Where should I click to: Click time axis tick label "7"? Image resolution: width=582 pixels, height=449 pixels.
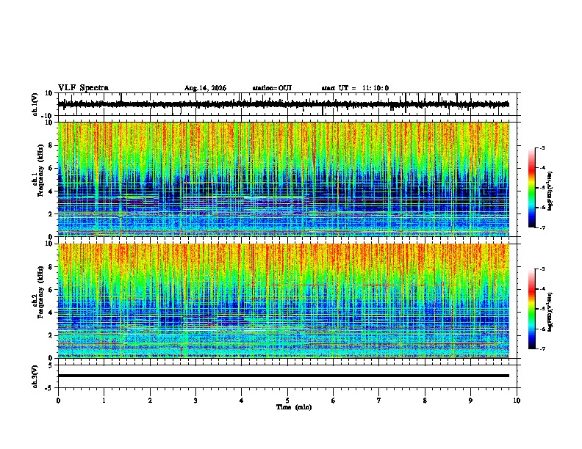click(379, 401)
